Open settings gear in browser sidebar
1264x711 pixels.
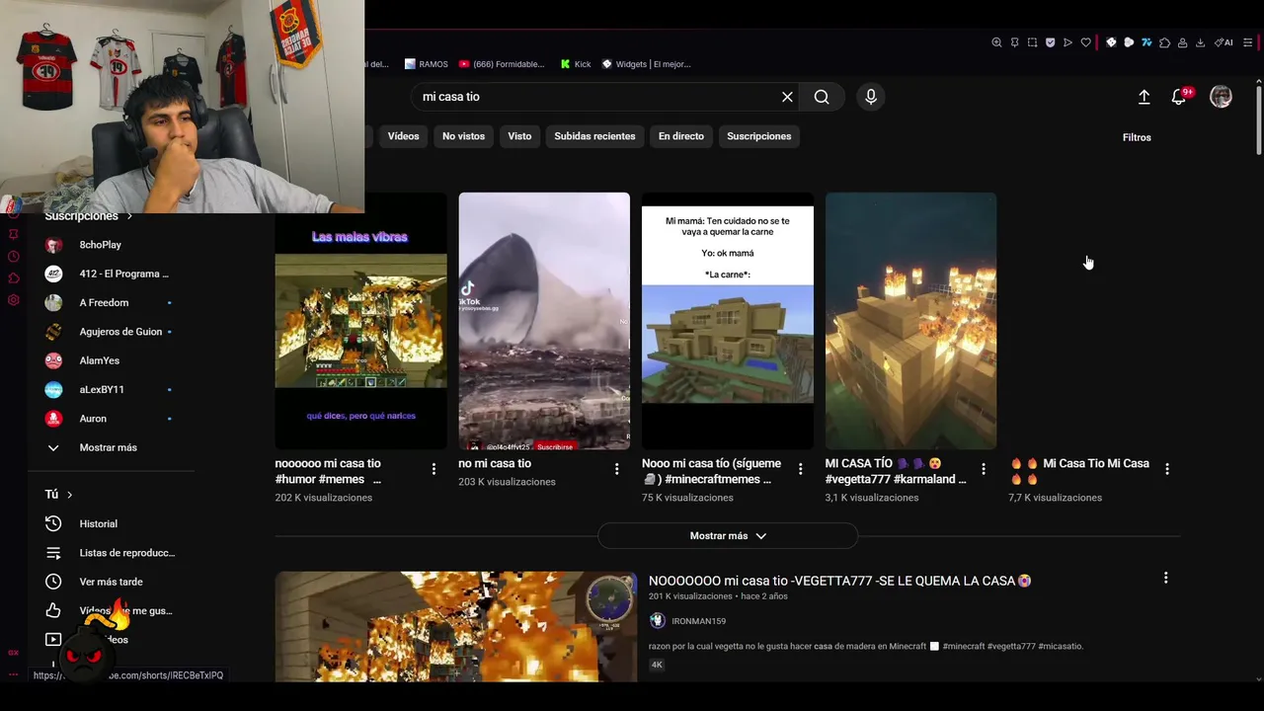pyautogui.click(x=13, y=300)
